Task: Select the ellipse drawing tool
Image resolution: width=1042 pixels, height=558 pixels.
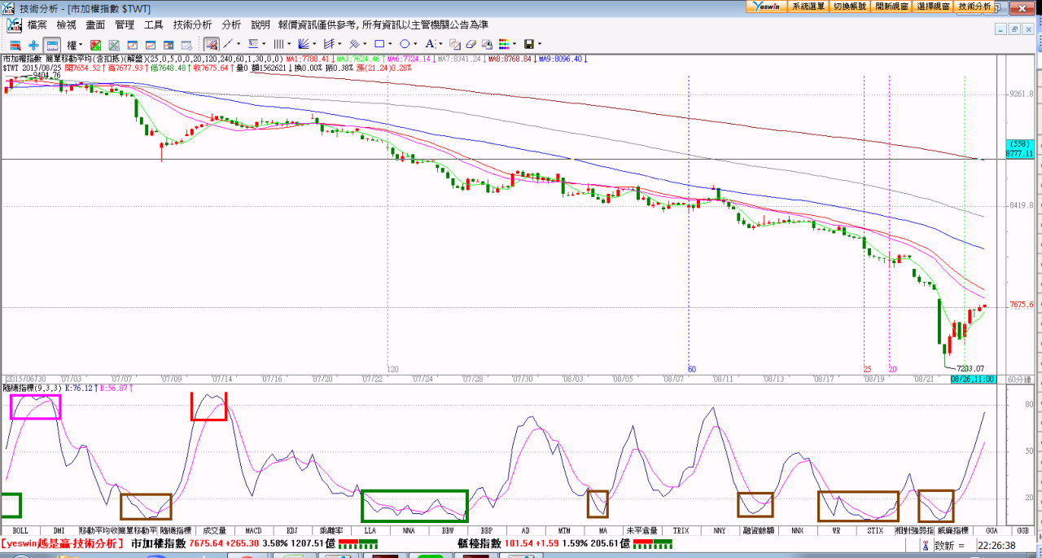Action: (x=404, y=44)
